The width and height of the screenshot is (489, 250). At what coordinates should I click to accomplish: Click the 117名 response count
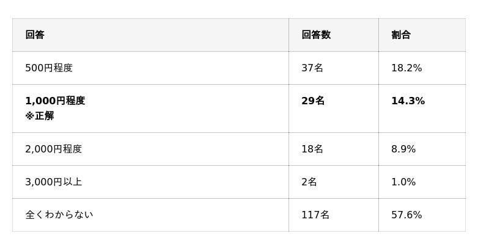click(315, 215)
